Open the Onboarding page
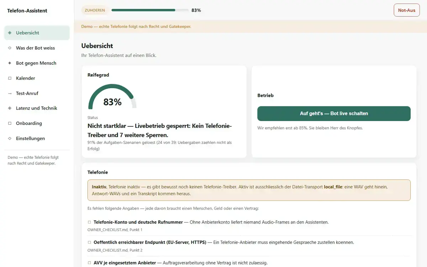This screenshot has height=267, width=427. (37, 123)
